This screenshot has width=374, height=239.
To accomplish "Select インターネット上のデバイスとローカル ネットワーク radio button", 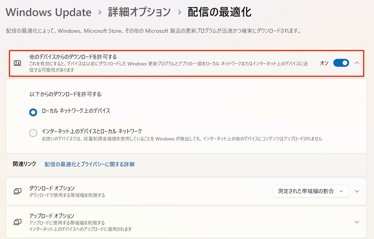I will pos(33,133).
